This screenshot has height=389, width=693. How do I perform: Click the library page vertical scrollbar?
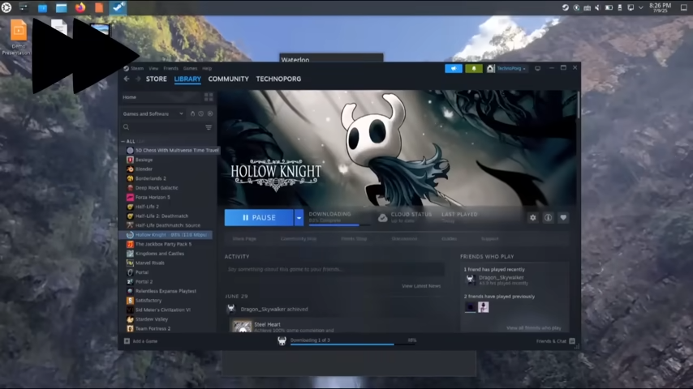click(x=578, y=105)
